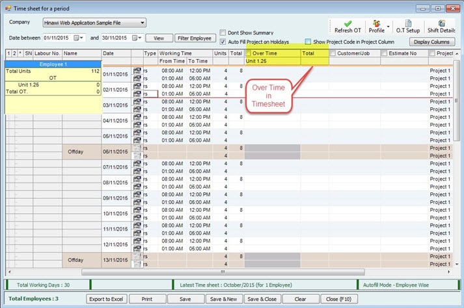Screen dimensions: 464x308
Task: Toggle Auto Fill Project on Holidays checkbox
Action: point(223,42)
